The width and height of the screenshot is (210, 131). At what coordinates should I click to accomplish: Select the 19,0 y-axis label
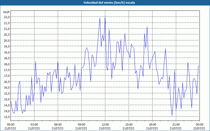click(x=7, y=52)
